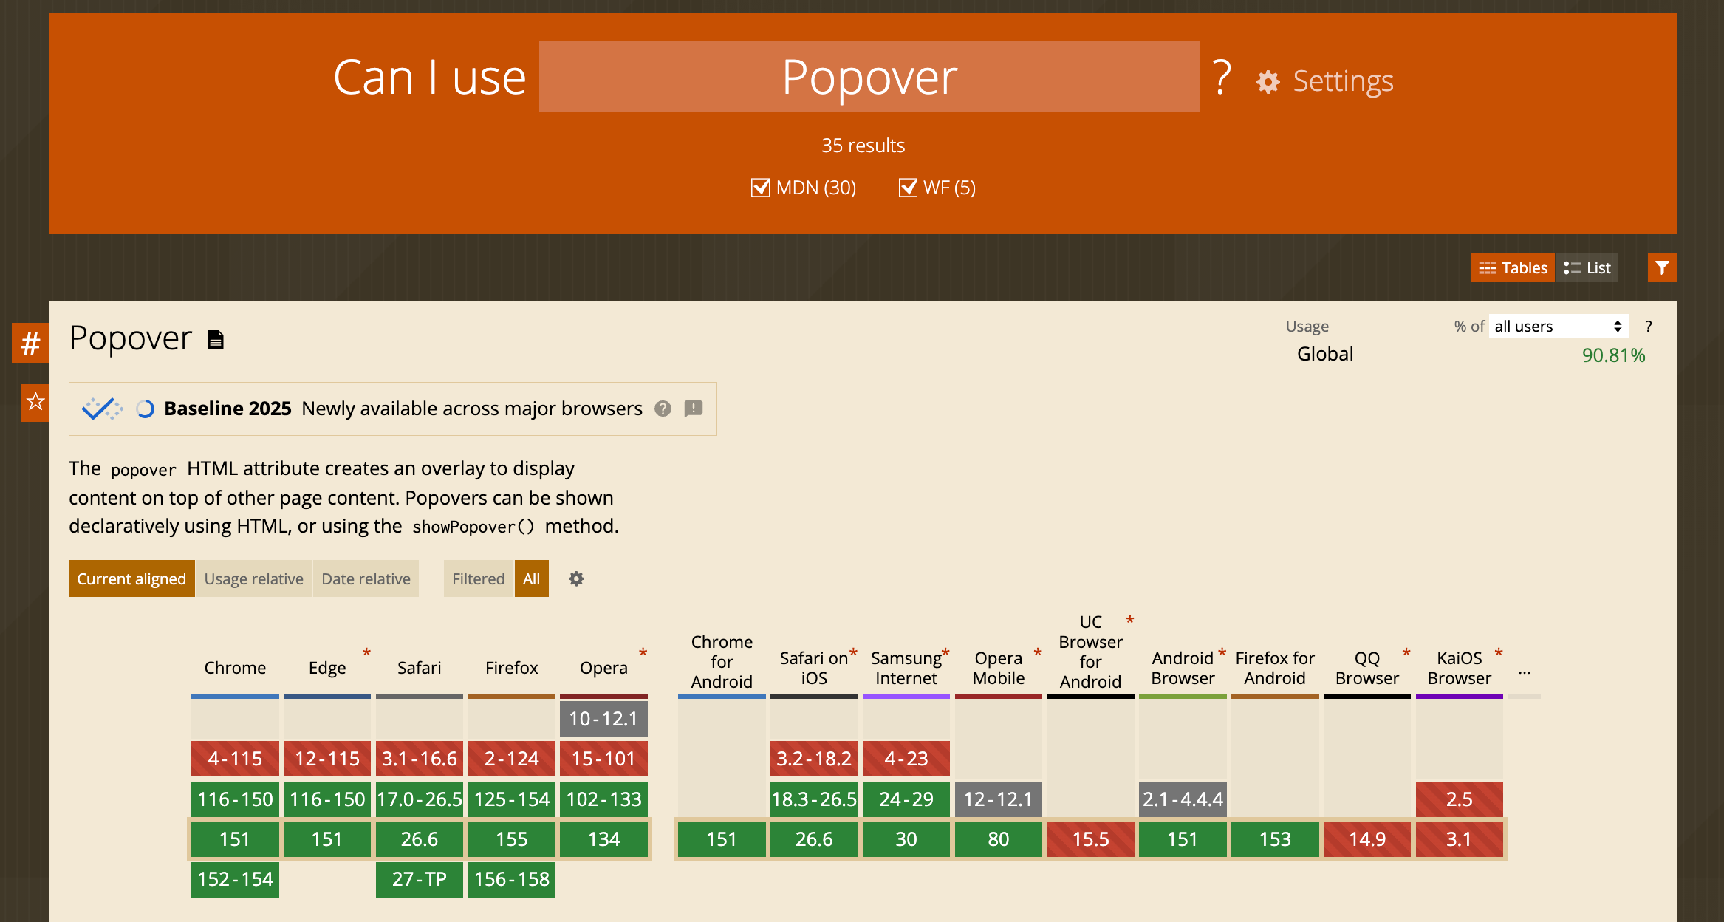Screen dimensions: 1724x922
Task: Click the Chrome column header
Action: click(235, 668)
